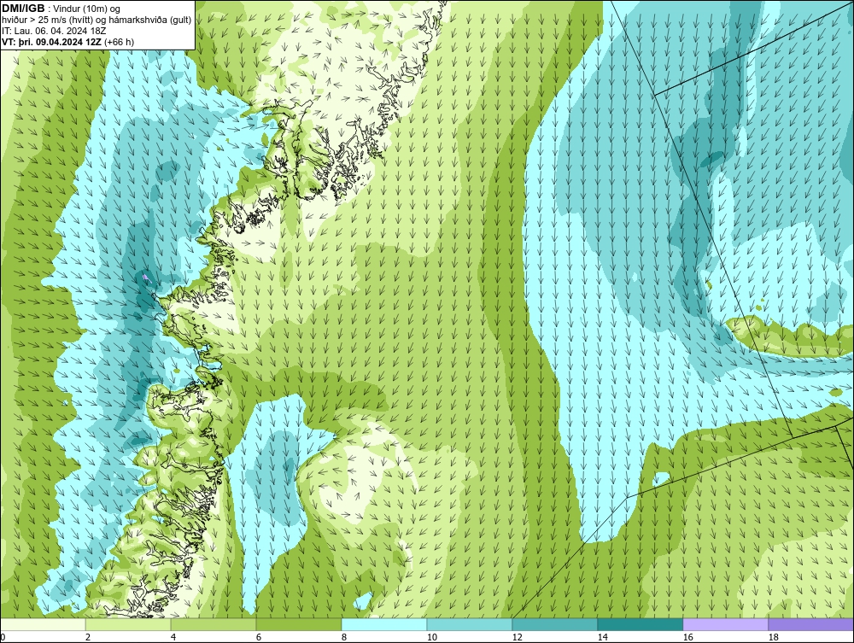
Task: Click the 8–10 m/s light cyan swatch
Action: [x=384, y=624]
